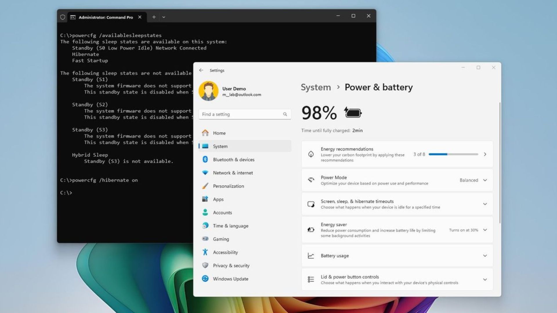This screenshot has height=313, width=557.
Task: Click the Lid & power button controls icon
Action: point(311,279)
